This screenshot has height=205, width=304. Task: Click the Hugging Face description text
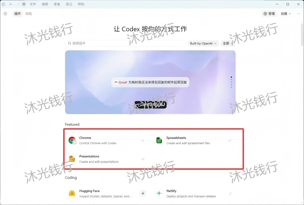(105, 196)
